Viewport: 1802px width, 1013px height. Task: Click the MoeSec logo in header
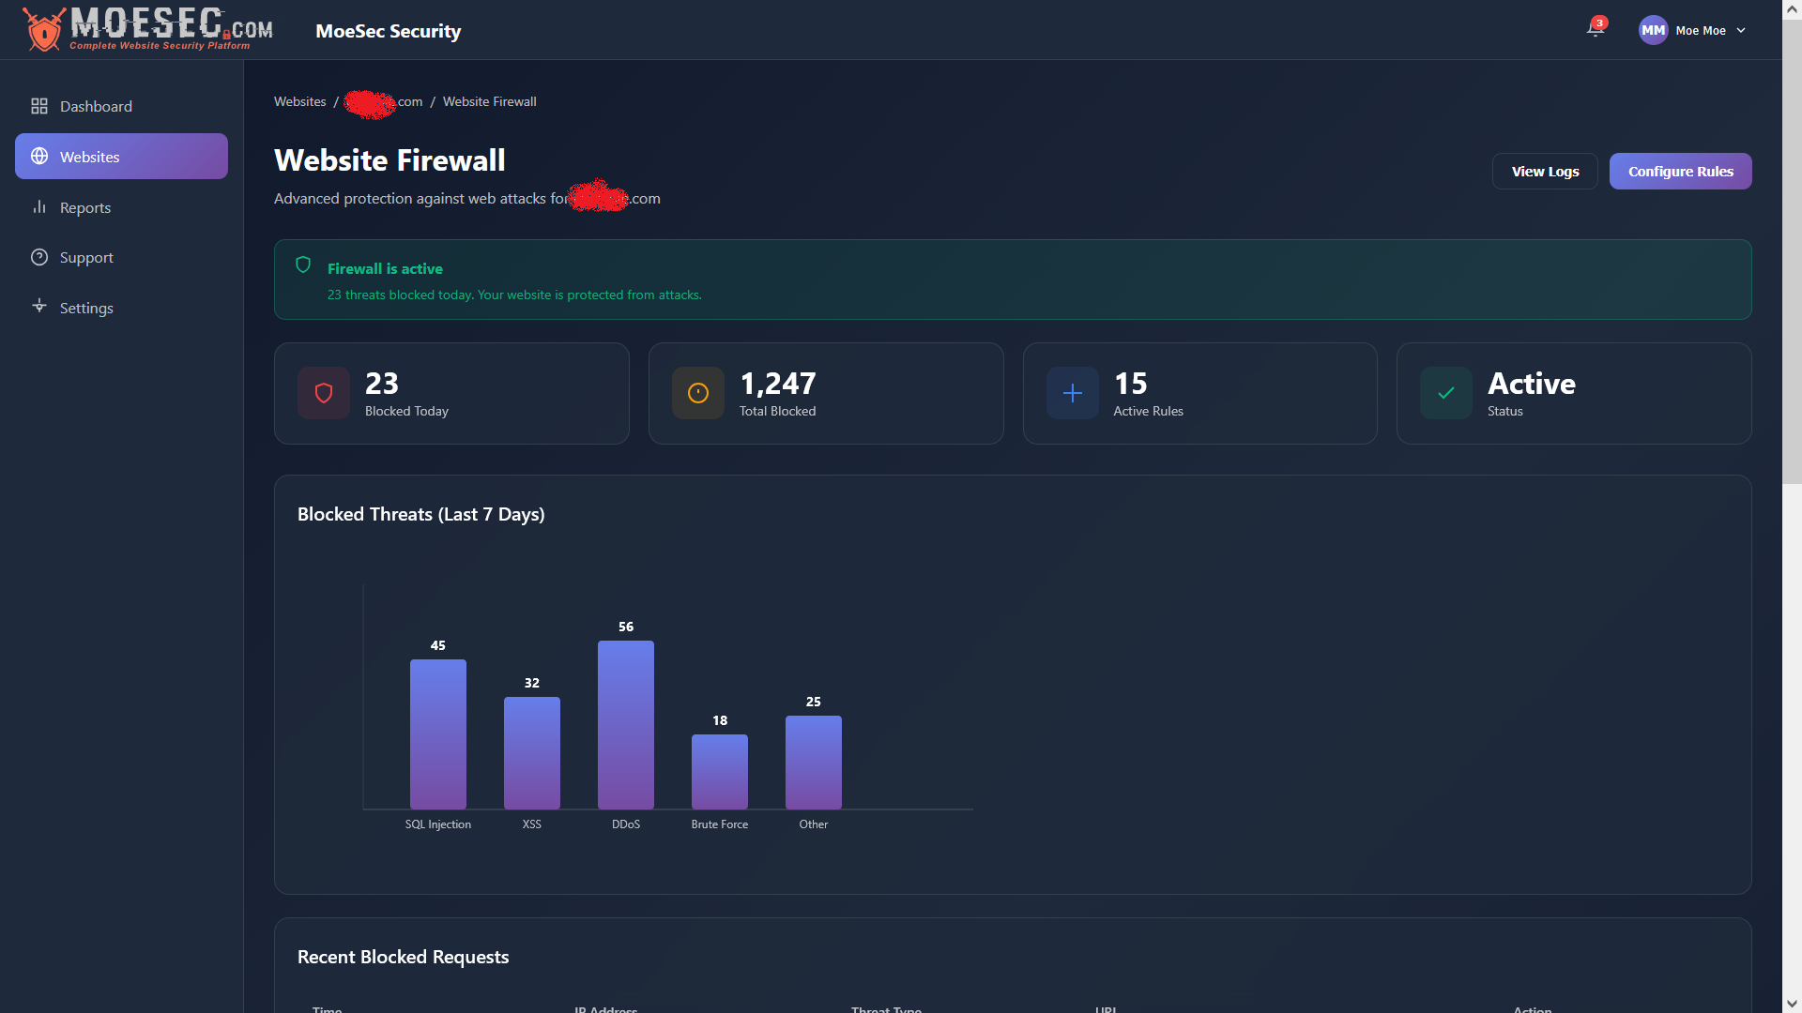(x=147, y=29)
